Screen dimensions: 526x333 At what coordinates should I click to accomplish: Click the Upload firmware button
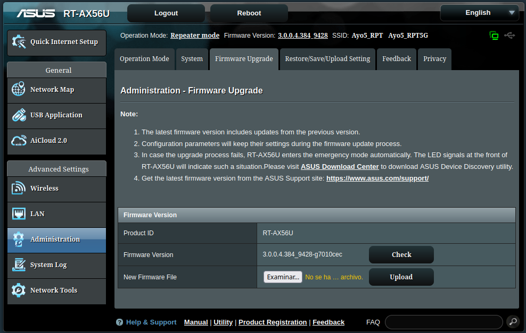401,277
